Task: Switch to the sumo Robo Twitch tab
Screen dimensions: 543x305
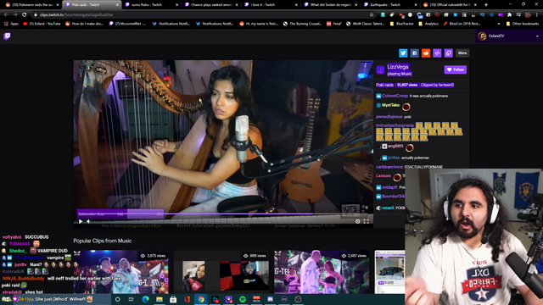Action: click(152, 4)
